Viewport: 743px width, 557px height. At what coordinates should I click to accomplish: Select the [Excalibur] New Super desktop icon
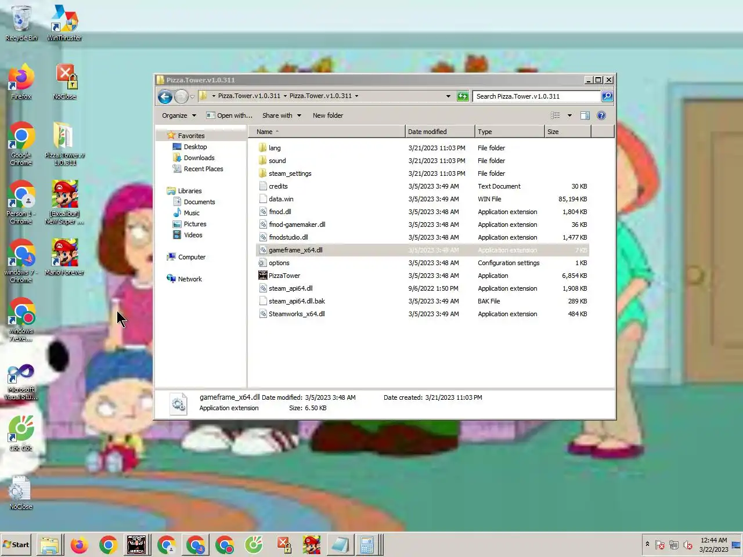click(64, 202)
